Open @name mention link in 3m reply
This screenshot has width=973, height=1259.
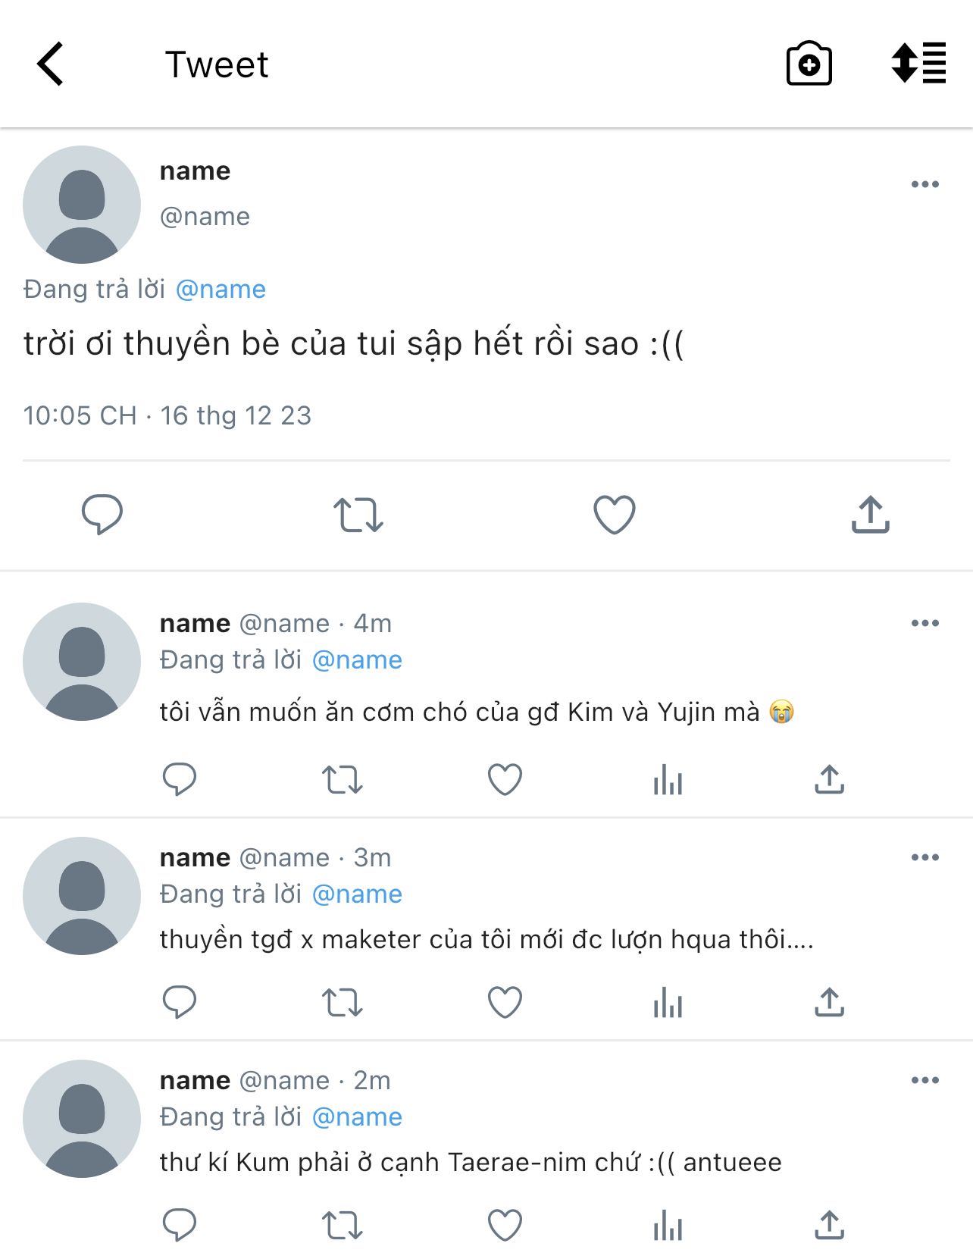pos(357,894)
